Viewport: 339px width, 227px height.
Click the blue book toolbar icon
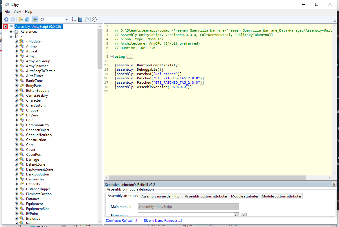pyautogui.click(x=80, y=19)
